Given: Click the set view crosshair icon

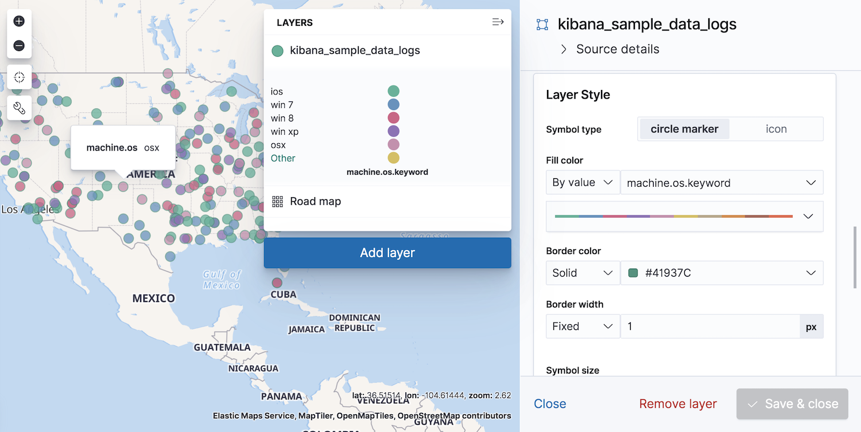Looking at the screenshot, I should (x=19, y=77).
